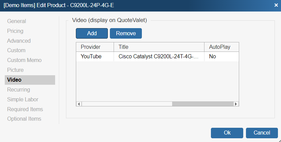Sort by the Provider column header
The image size is (281, 142).
tap(90, 47)
